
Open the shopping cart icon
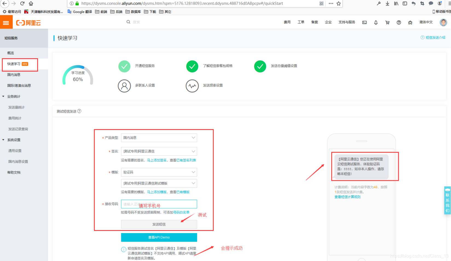tap(387, 22)
